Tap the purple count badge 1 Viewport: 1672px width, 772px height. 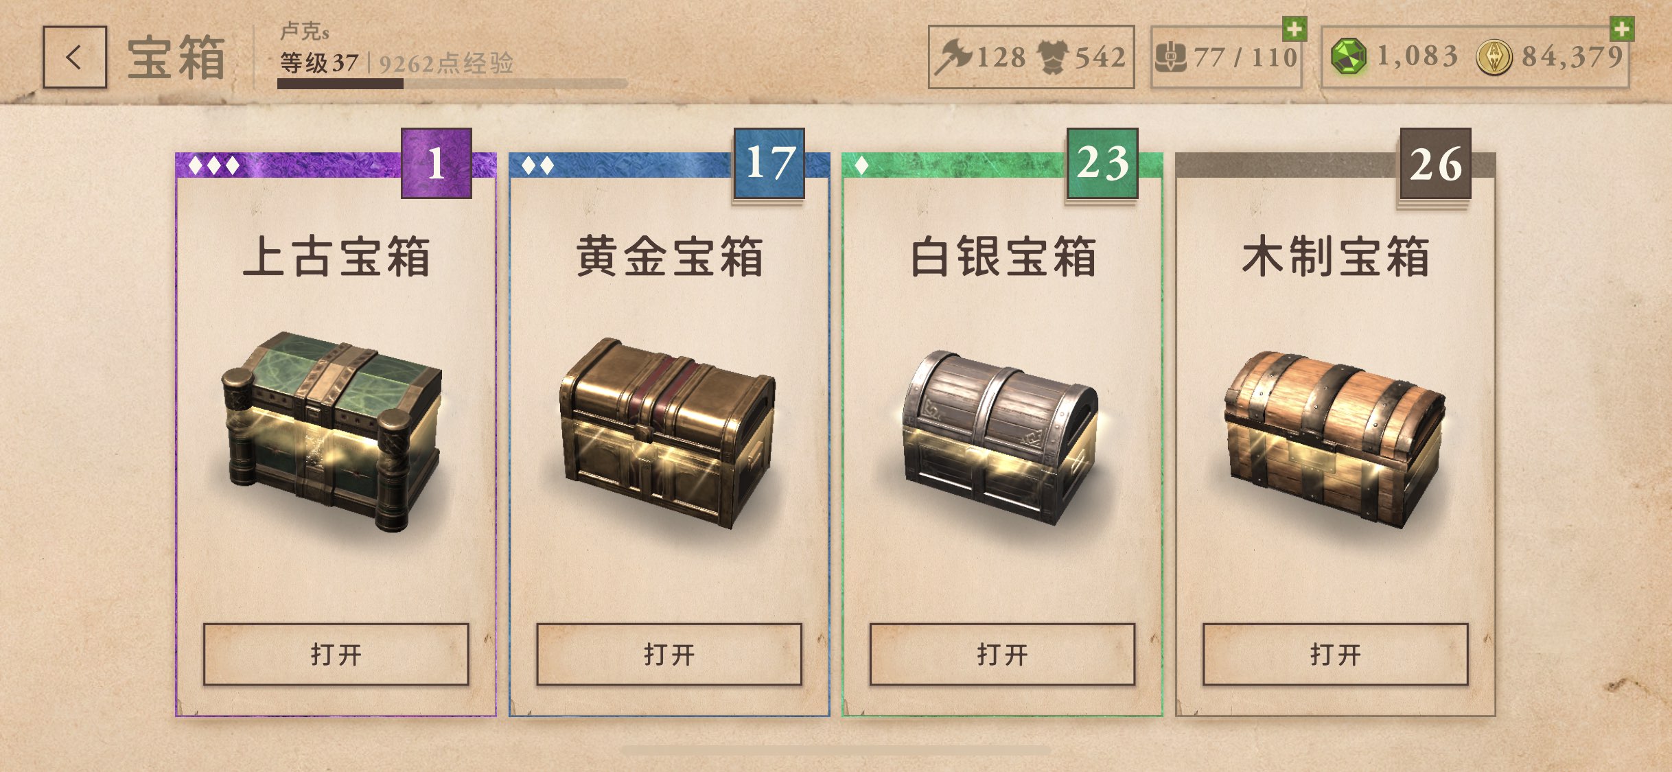coord(437,163)
